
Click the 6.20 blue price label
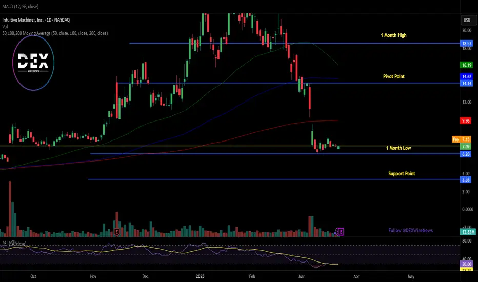466,154
